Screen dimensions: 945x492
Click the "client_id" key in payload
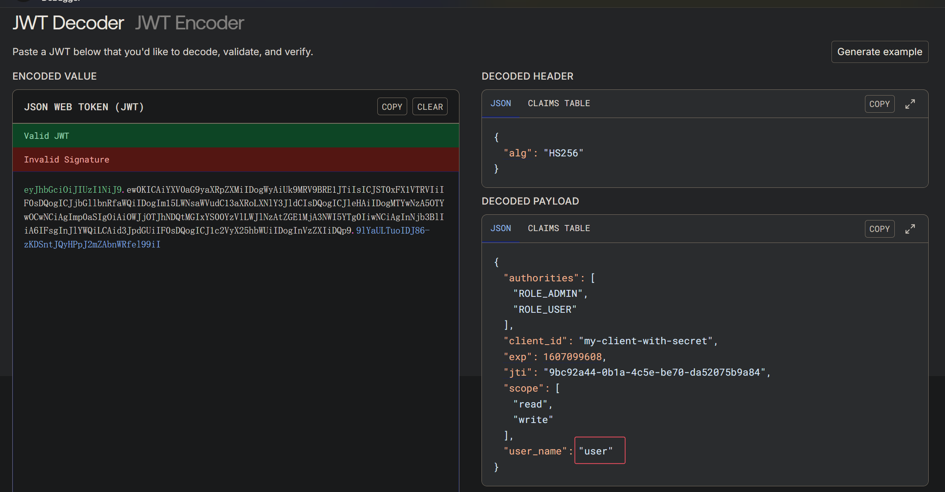[535, 341]
